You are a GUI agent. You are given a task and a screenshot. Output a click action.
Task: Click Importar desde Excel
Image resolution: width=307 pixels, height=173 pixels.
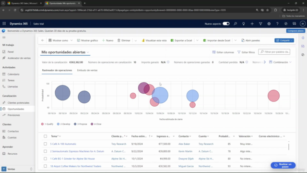point(216,40)
